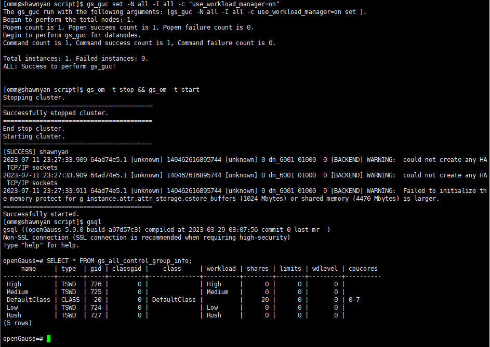Click the 'shares' column header
Viewport: 490px width, 347px height.
click(x=258, y=269)
